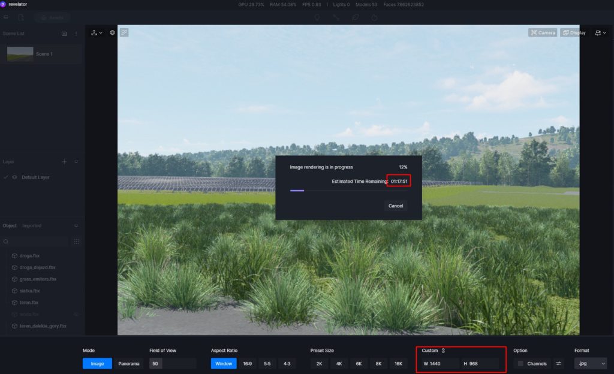Enable the Channels checkbox
Viewport: 614px width, 374px height.
click(520, 363)
